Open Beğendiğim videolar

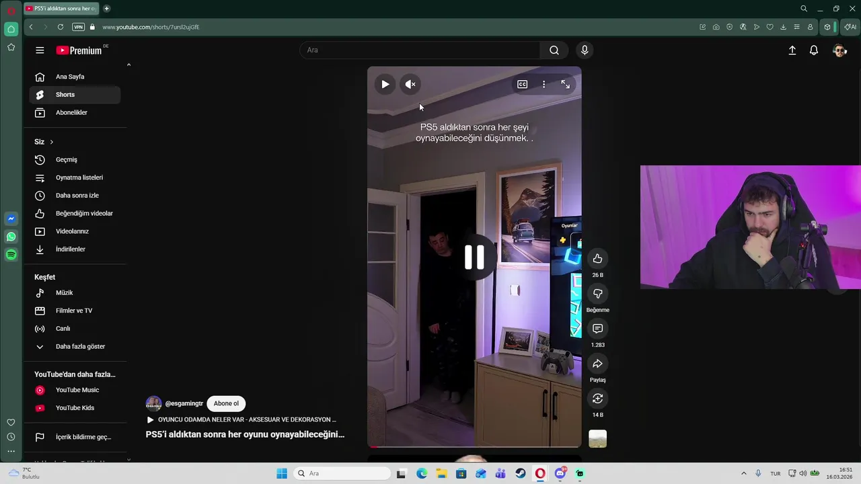click(x=75, y=213)
